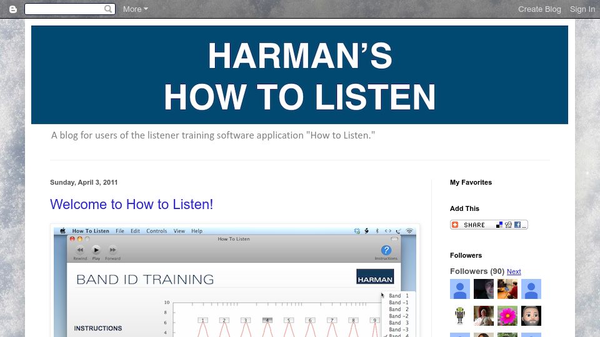Click the Apple menu icon in screenshot

[x=62, y=231]
